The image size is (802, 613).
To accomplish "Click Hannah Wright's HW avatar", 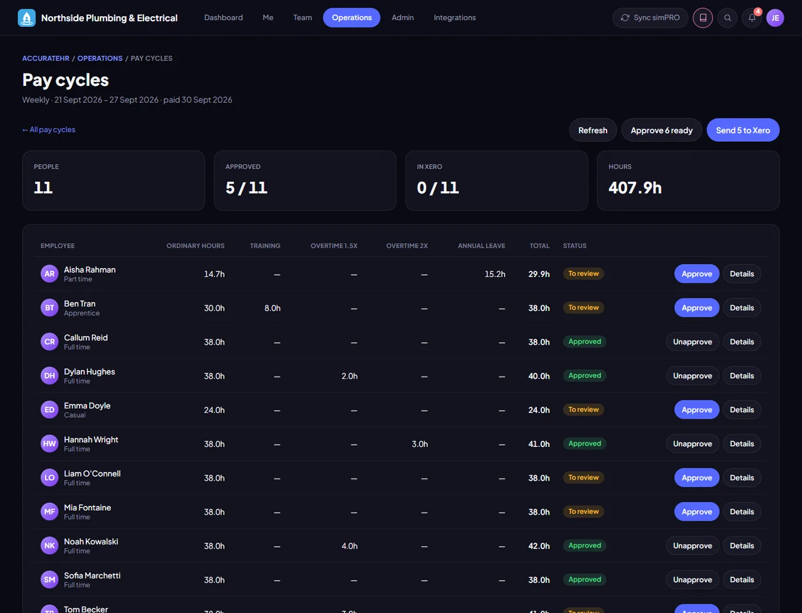I will [49, 444].
